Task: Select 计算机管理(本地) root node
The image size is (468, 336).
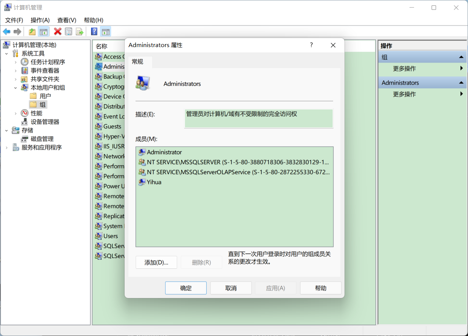Action: 34,45
